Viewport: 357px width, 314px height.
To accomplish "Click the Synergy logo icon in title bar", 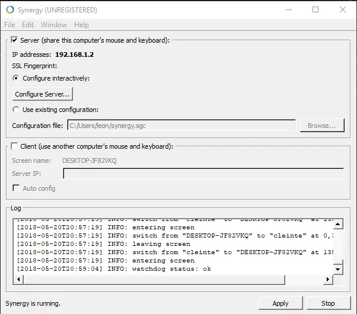I will click(x=10, y=10).
